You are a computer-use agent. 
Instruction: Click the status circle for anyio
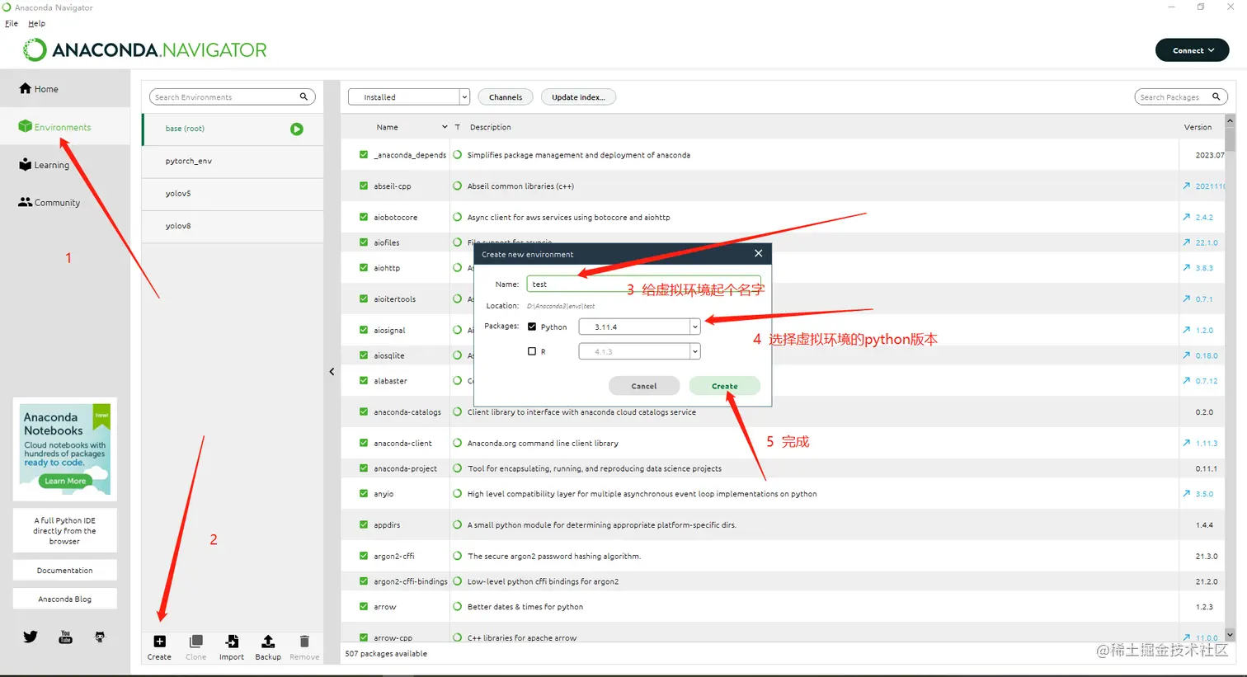pyautogui.click(x=458, y=493)
